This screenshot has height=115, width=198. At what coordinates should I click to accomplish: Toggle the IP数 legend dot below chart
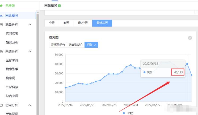pyautogui.click(x=124, y=113)
